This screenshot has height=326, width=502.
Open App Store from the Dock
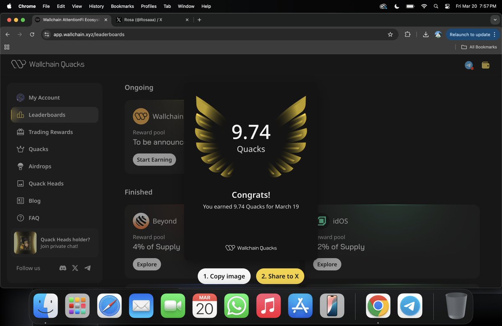tap(300, 306)
